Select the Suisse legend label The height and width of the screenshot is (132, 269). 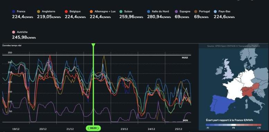pos(128,11)
